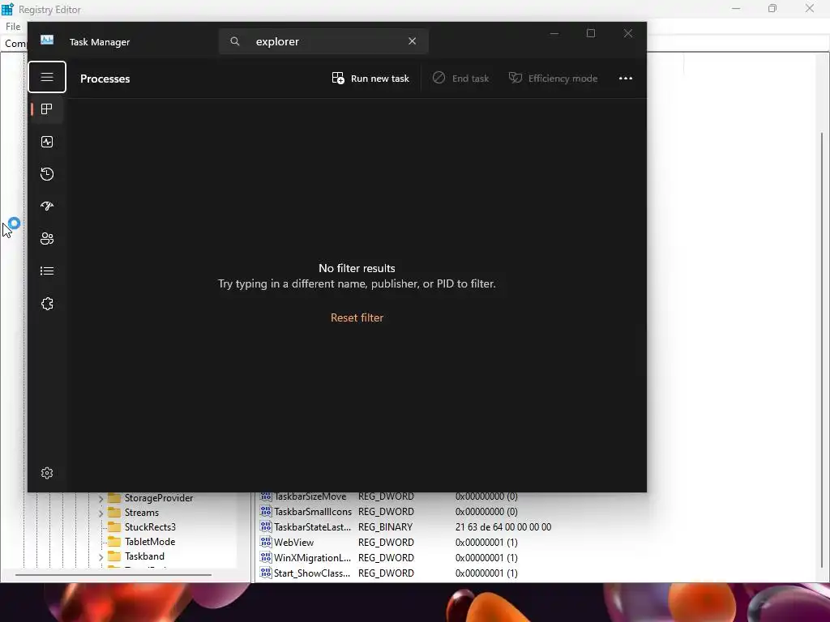This screenshot has width=830, height=622.
Task: Click Run new task button
Action: tap(370, 79)
